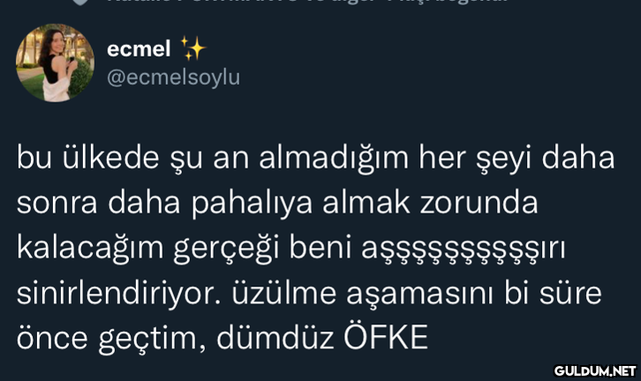Open ecmel's profile picture
Screen dimensions: 641x381
coord(55,63)
